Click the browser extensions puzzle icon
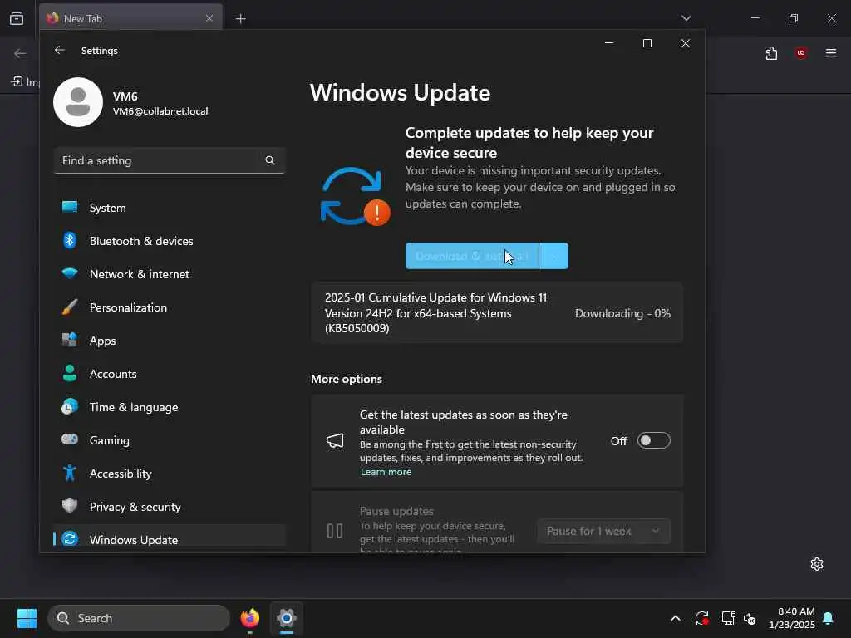The image size is (851, 638). tap(771, 52)
